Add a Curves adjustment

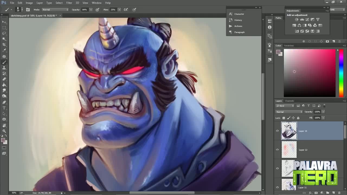coord(307,19)
